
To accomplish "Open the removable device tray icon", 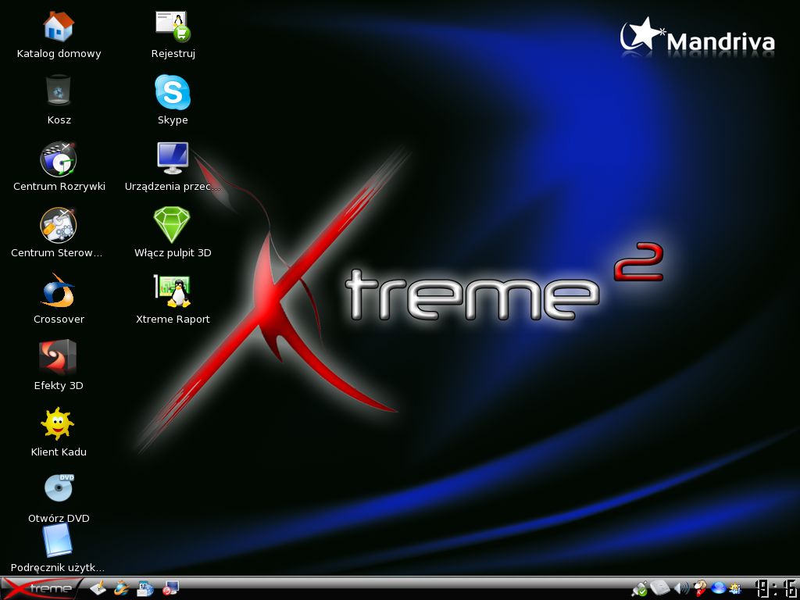I will (x=660, y=587).
